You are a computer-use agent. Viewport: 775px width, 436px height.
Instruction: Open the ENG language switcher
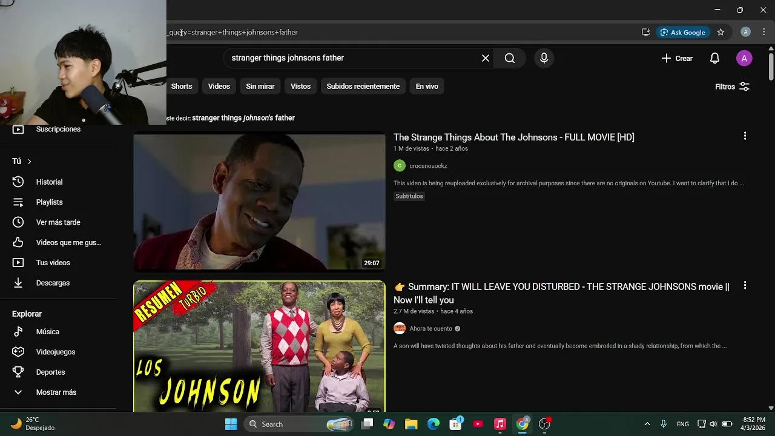(683, 424)
